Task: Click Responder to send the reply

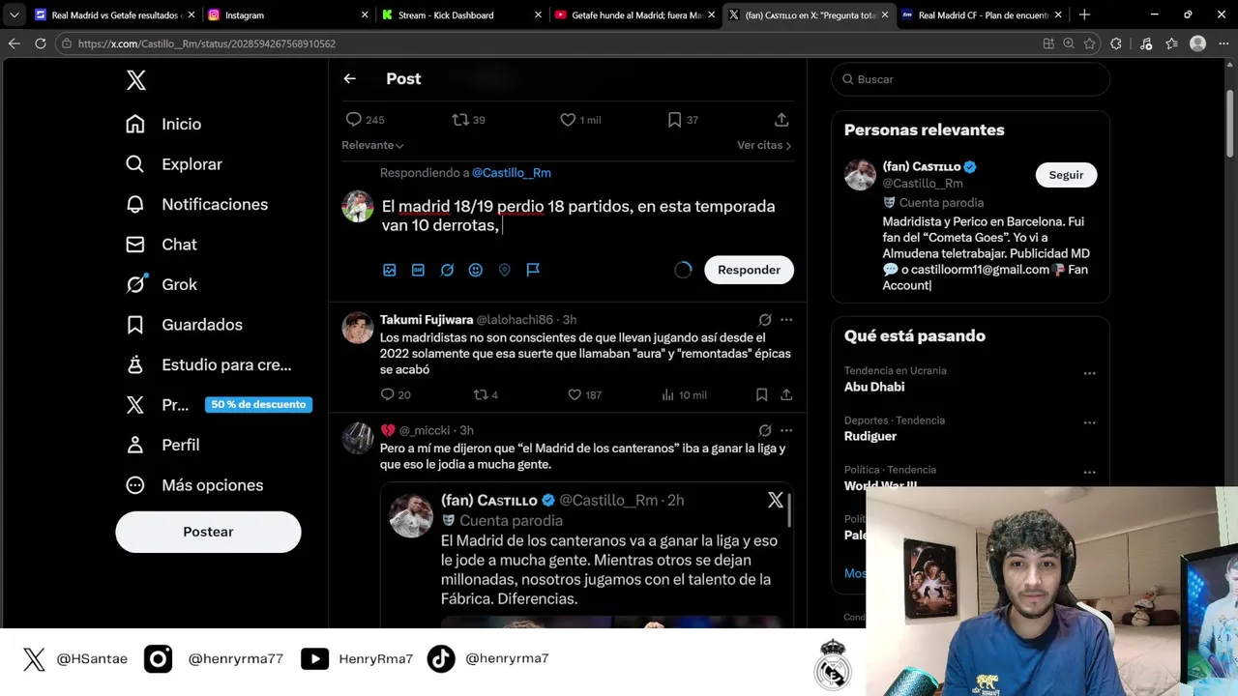Action: pos(749,270)
